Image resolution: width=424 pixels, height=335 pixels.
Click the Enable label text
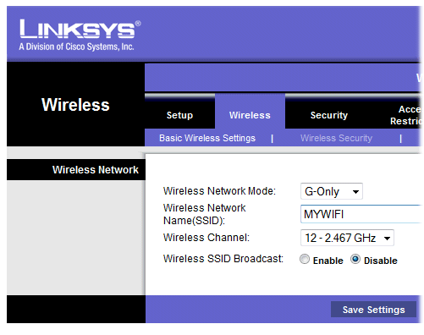click(328, 261)
